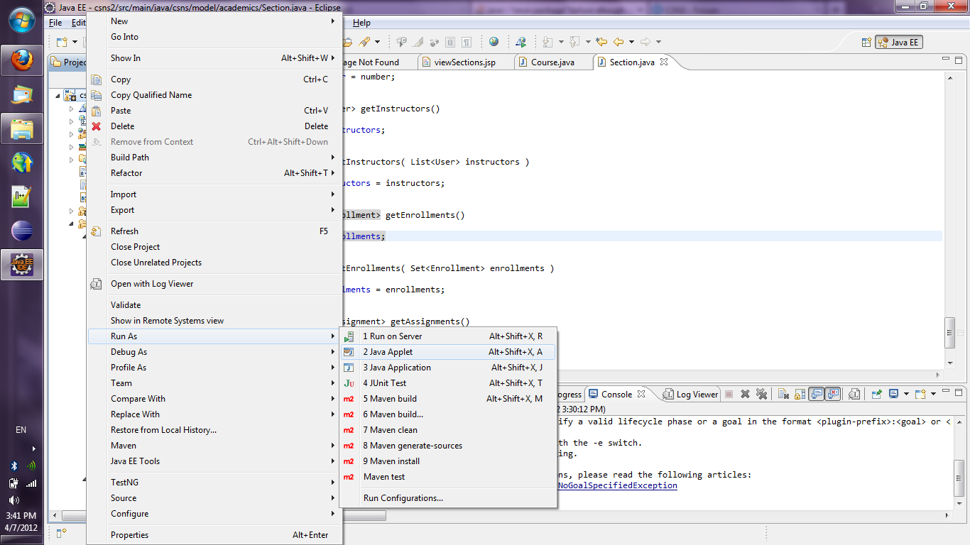This screenshot has width=970, height=545.
Task: Click the Open Perspective icon beside Java EE
Action: [x=866, y=43]
